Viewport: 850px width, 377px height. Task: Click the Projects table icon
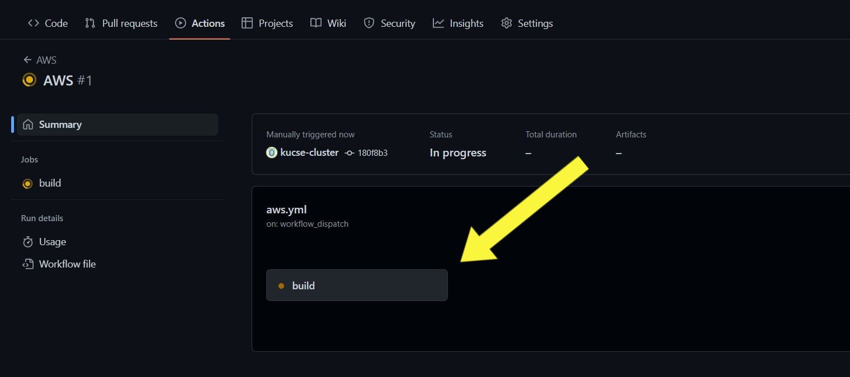coord(247,23)
